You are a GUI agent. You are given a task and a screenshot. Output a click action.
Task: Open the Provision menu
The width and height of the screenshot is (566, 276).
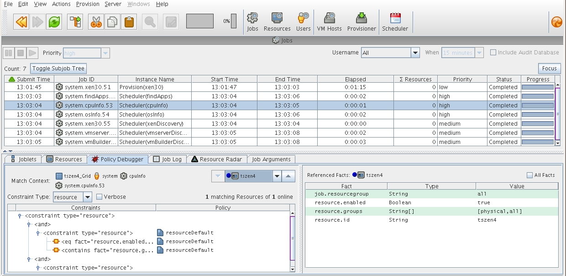click(x=88, y=4)
